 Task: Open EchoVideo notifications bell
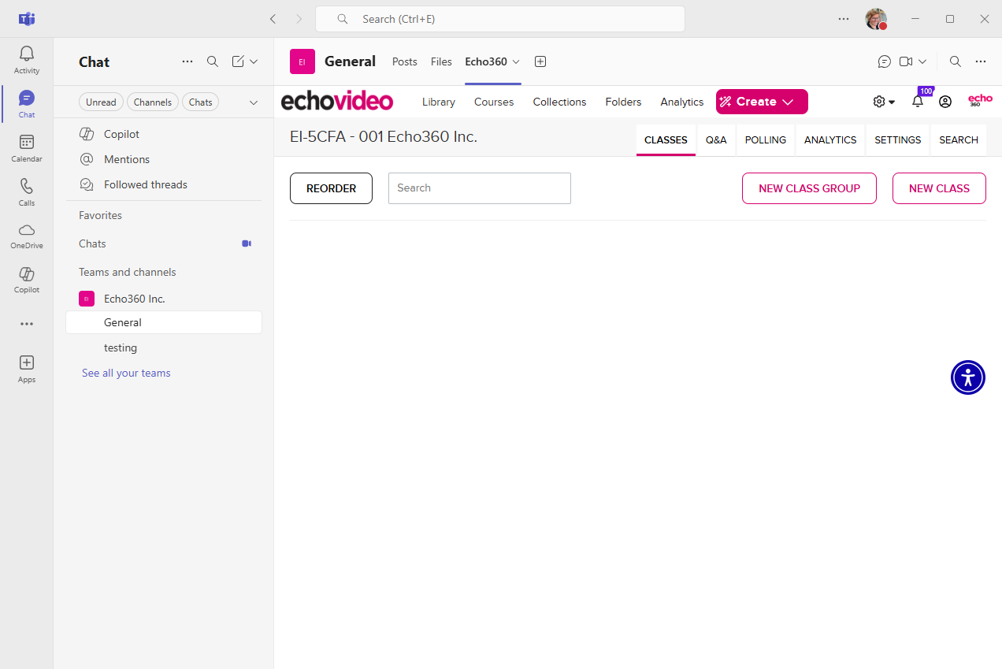(x=918, y=102)
